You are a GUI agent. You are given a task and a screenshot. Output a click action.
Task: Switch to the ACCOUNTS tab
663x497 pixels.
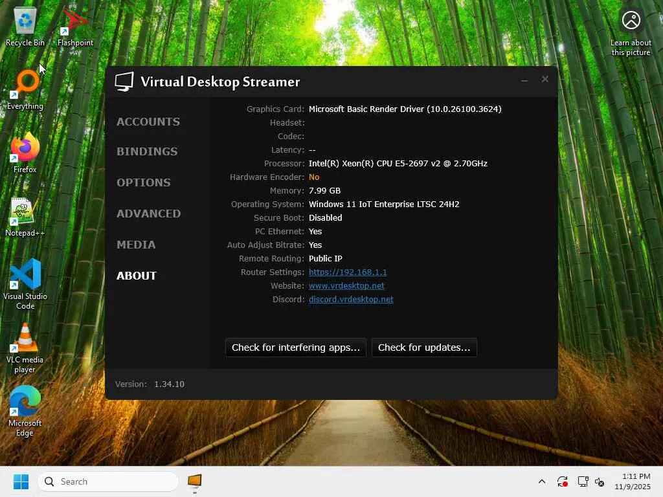coord(148,122)
